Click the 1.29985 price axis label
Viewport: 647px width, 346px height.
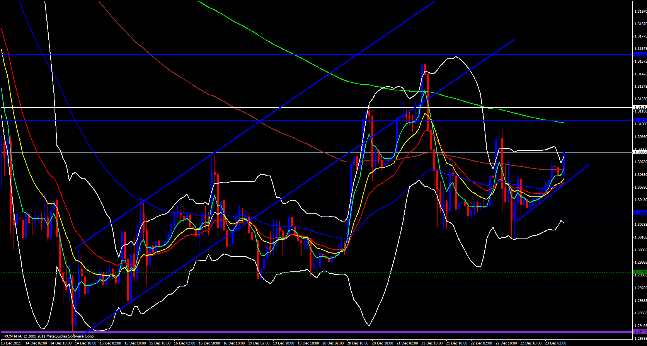coord(641,262)
